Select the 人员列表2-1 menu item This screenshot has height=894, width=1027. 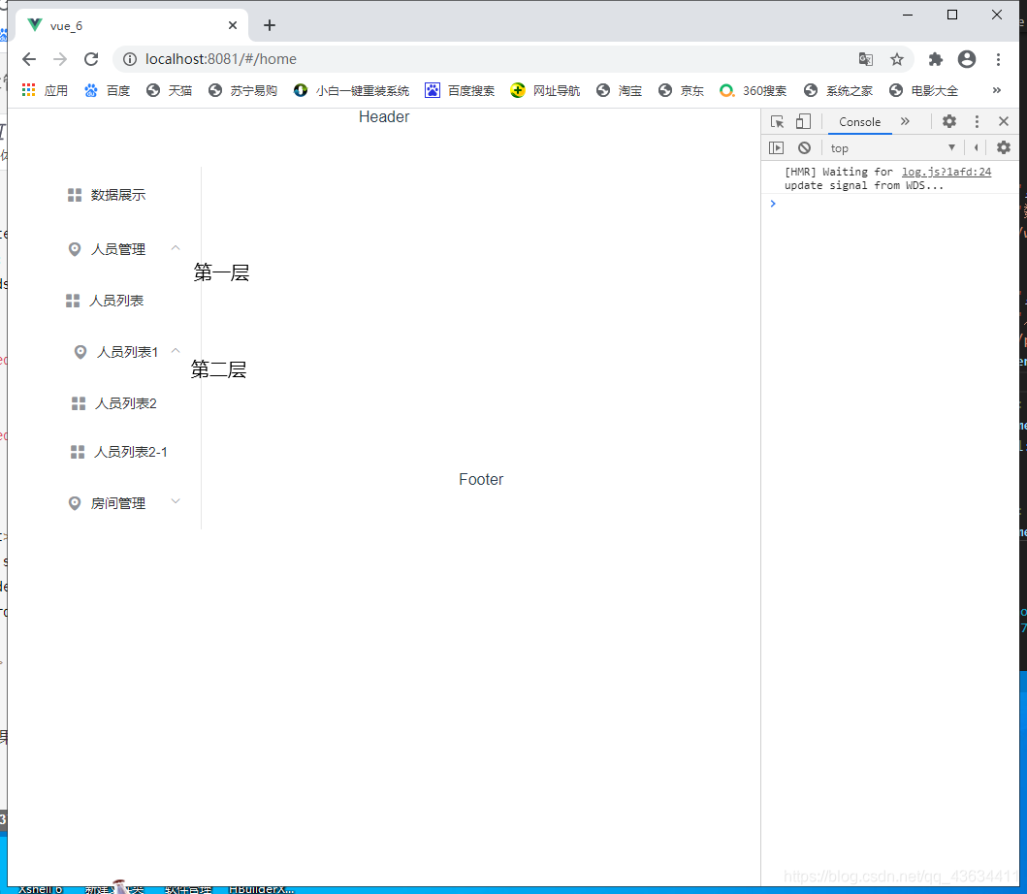click(x=130, y=452)
